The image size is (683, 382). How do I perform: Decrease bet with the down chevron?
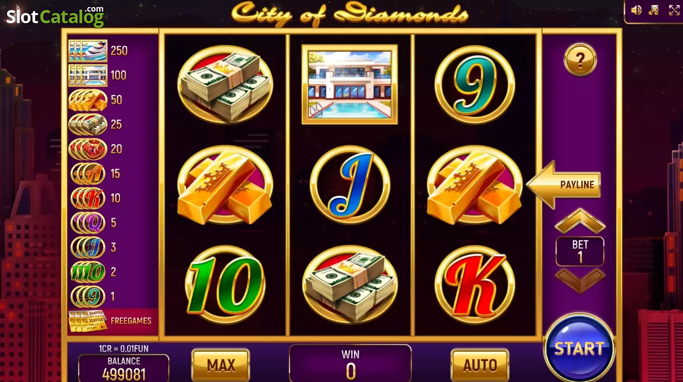click(x=580, y=280)
